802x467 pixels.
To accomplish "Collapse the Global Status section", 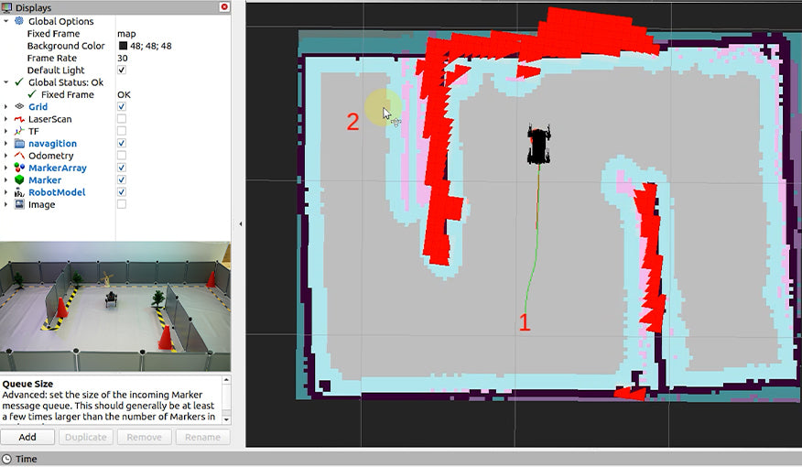I will (x=6, y=82).
